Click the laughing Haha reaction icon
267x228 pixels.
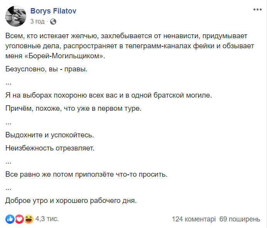[x=29, y=219]
